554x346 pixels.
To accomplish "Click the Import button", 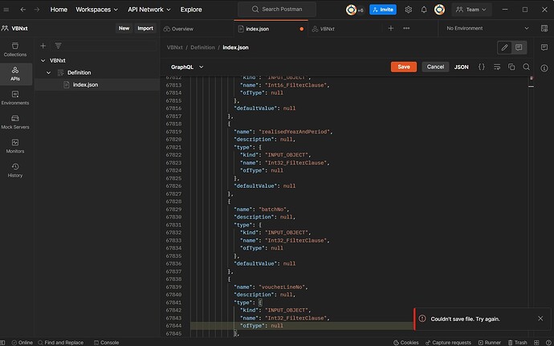I will click(x=145, y=28).
